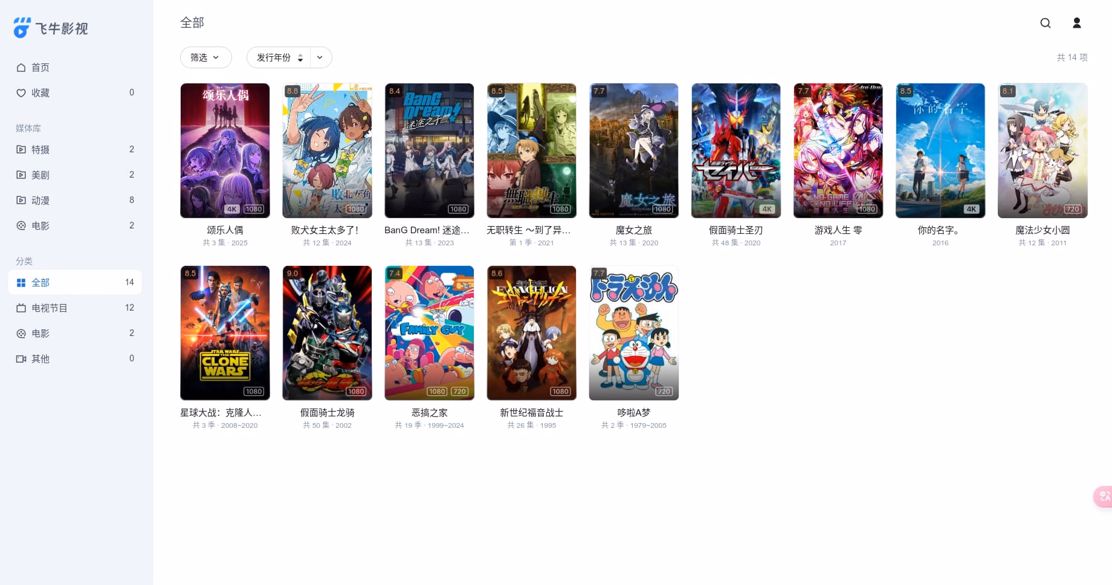Open the 你的名字。 poster
1112x585 pixels.
point(940,150)
